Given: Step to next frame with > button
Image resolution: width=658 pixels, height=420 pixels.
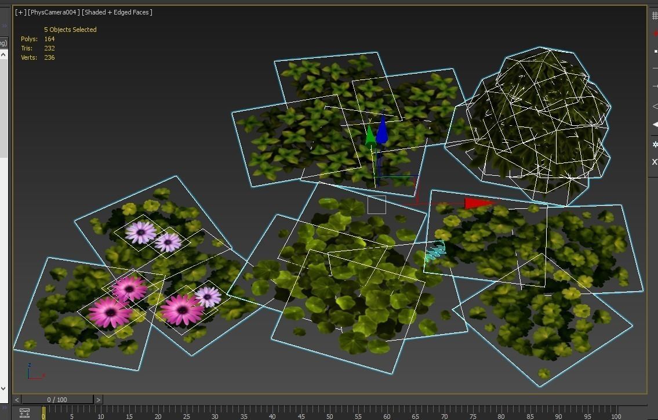Looking at the screenshot, I should [98, 400].
